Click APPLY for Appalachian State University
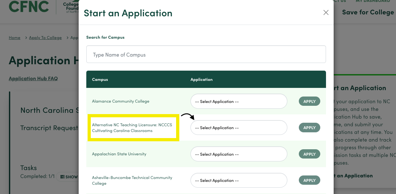 [x=309, y=154]
